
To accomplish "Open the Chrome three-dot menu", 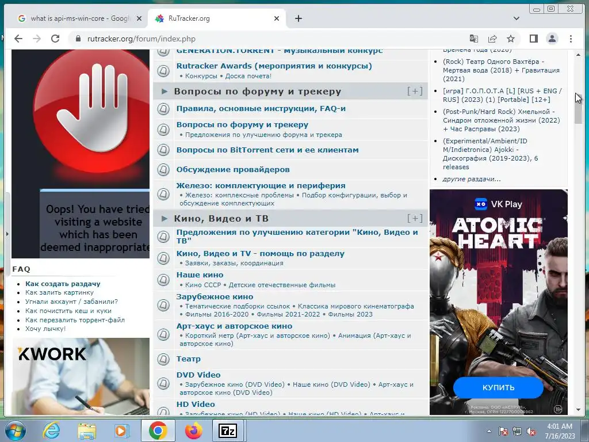I will 571,39.
